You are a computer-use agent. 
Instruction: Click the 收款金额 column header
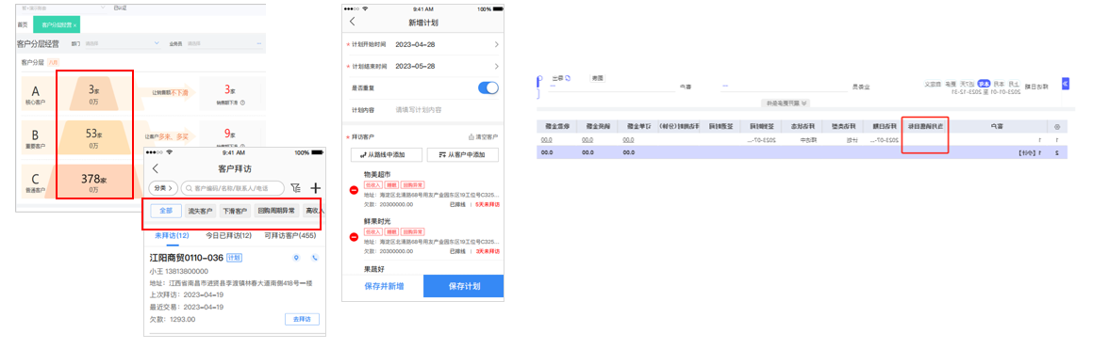point(557,127)
